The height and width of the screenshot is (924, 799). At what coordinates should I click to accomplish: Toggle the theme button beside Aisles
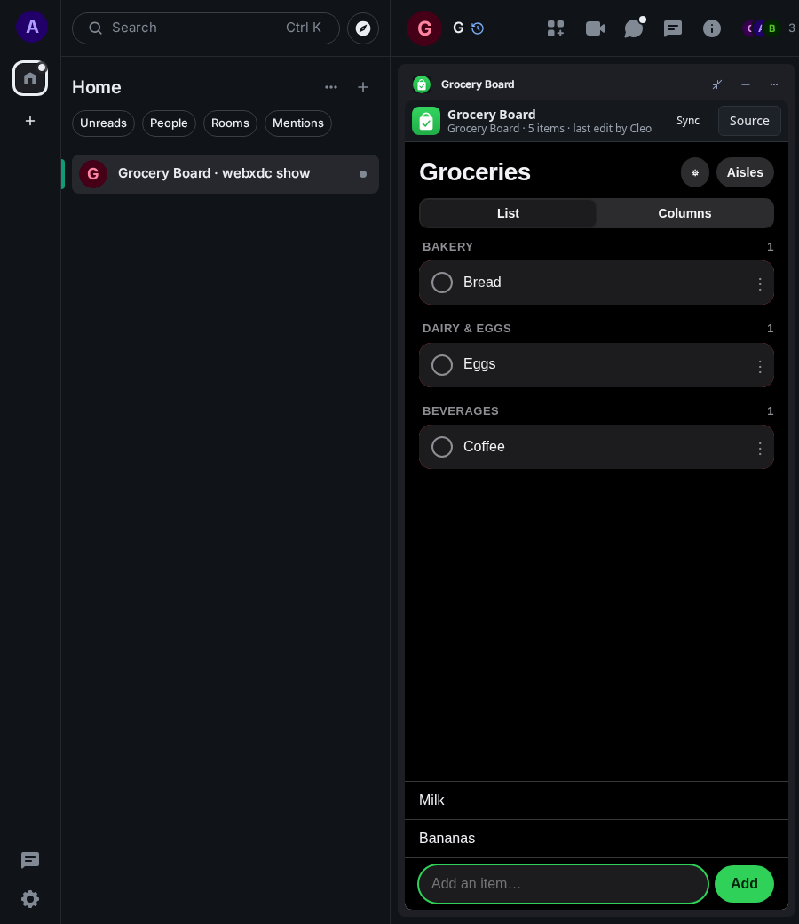tap(695, 172)
